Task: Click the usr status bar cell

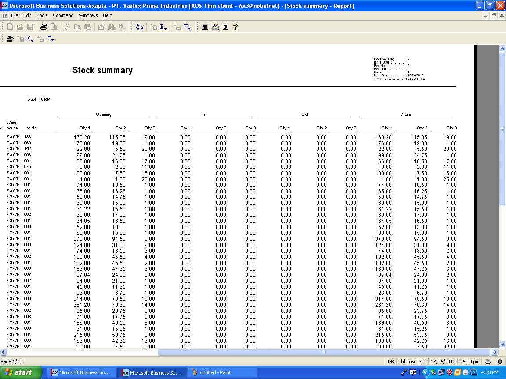Action: pyautogui.click(x=412, y=361)
